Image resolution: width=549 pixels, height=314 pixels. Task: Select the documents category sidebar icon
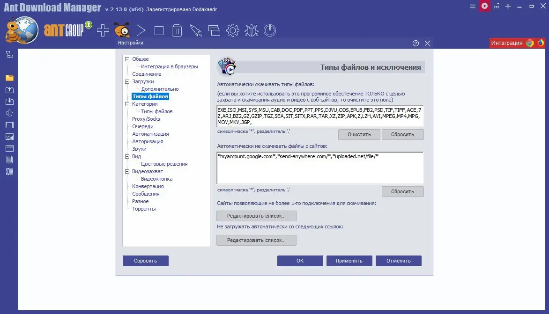(9, 160)
